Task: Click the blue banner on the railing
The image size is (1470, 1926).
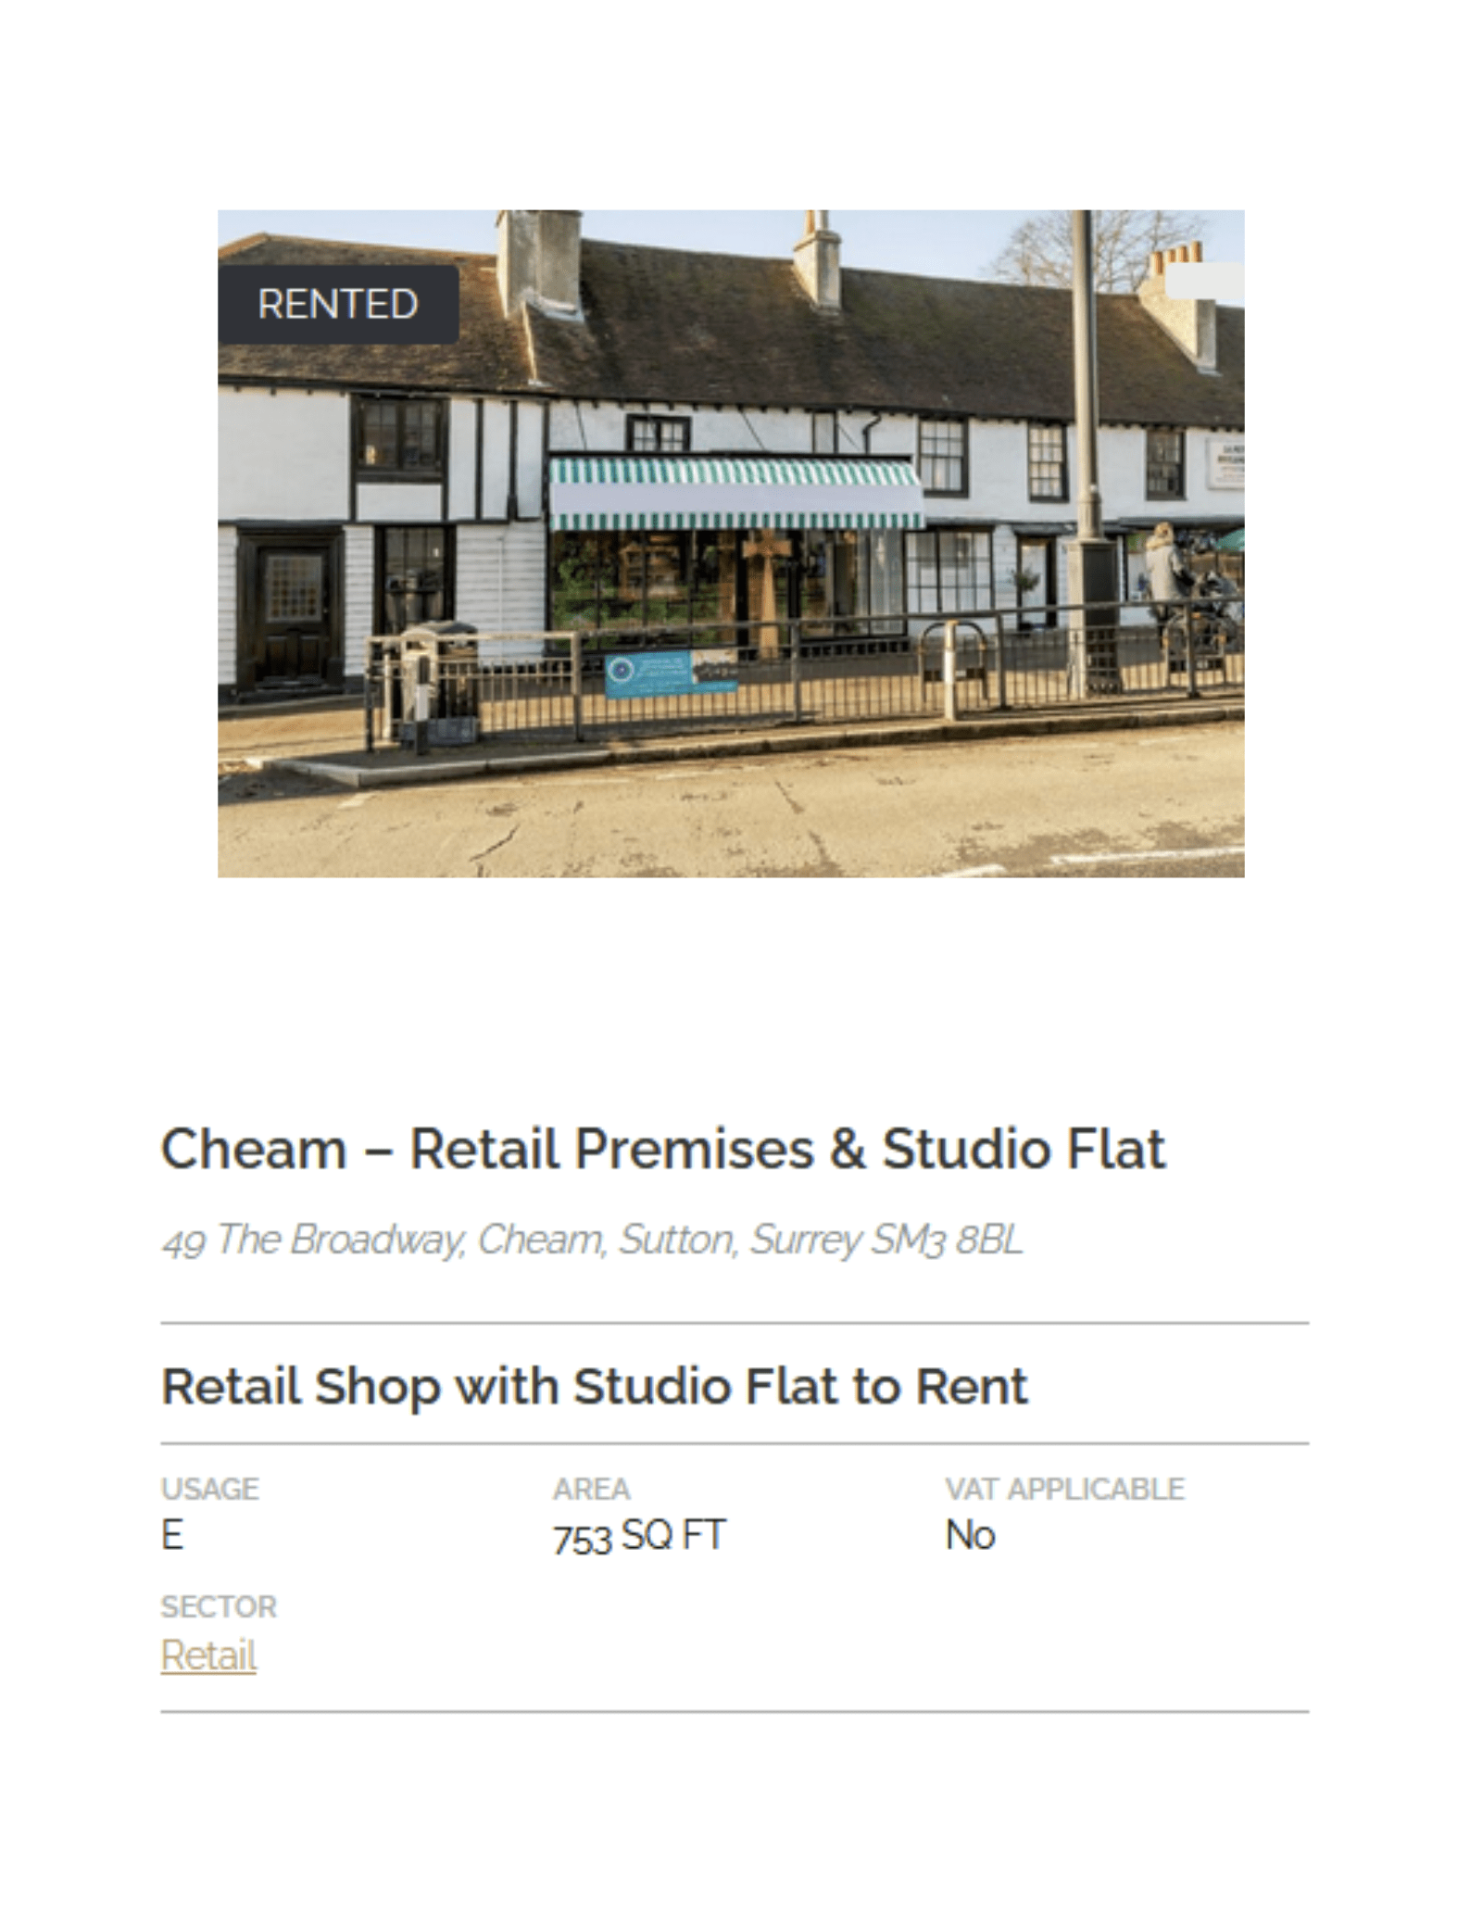Action: (671, 673)
